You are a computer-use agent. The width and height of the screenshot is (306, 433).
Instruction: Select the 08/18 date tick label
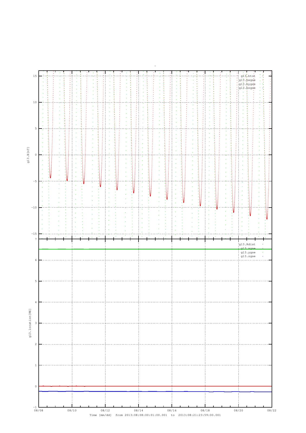(205, 411)
